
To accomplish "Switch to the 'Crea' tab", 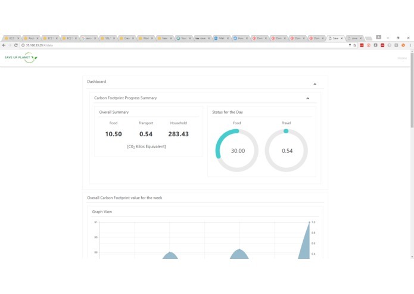I will (126, 38).
